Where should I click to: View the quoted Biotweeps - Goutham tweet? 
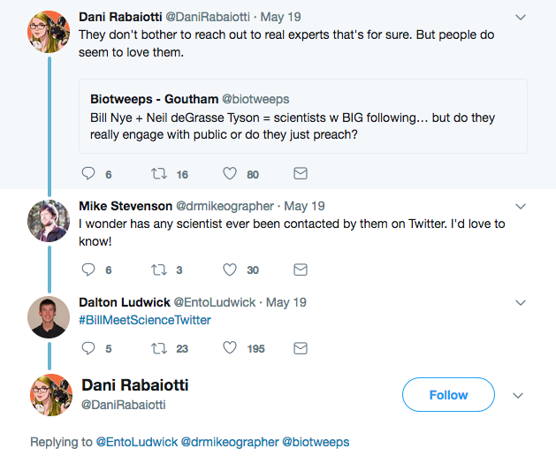click(302, 116)
